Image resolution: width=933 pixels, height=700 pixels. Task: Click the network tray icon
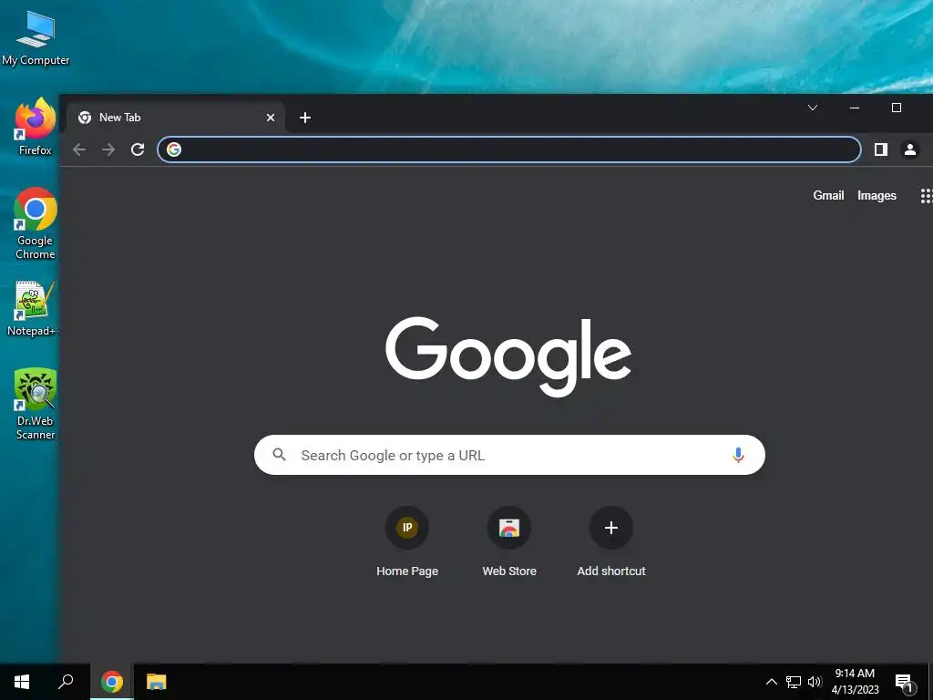794,682
